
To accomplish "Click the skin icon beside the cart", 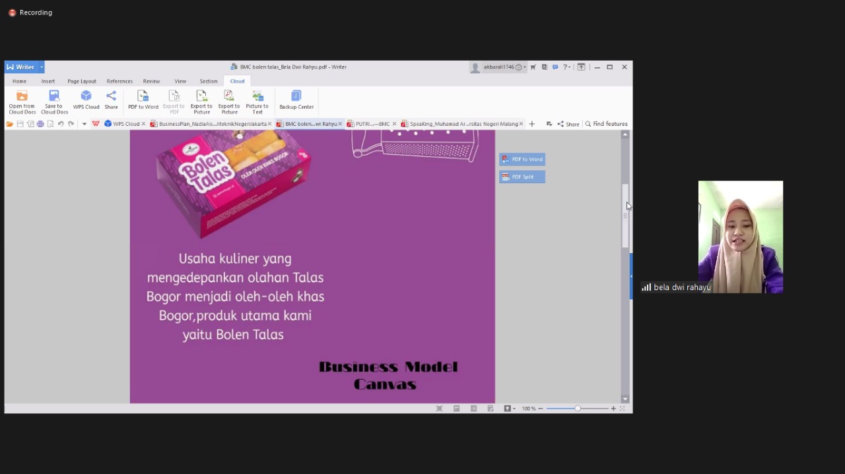I will tap(544, 67).
